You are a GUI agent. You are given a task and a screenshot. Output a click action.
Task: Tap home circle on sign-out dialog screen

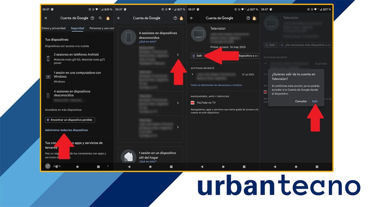point(296,167)
